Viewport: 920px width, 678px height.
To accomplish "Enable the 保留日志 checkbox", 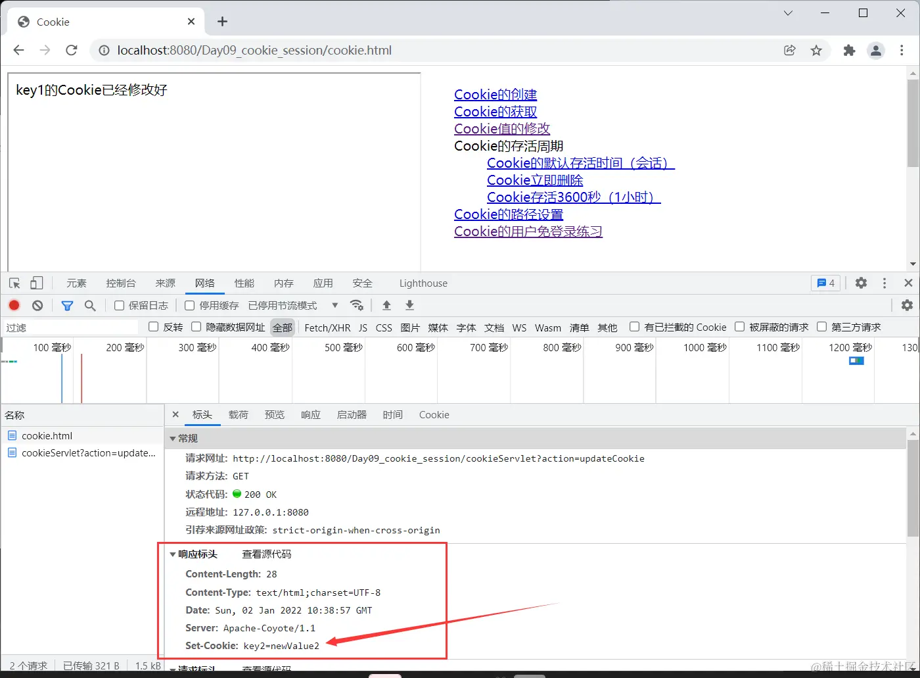I will click(119, 305).
